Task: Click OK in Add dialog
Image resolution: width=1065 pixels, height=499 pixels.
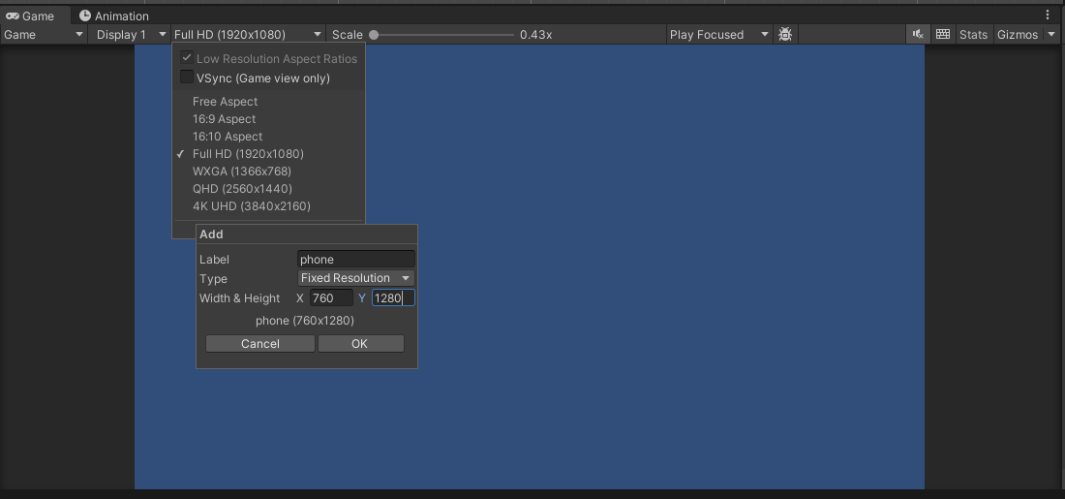Action: [x=360, y=343]
